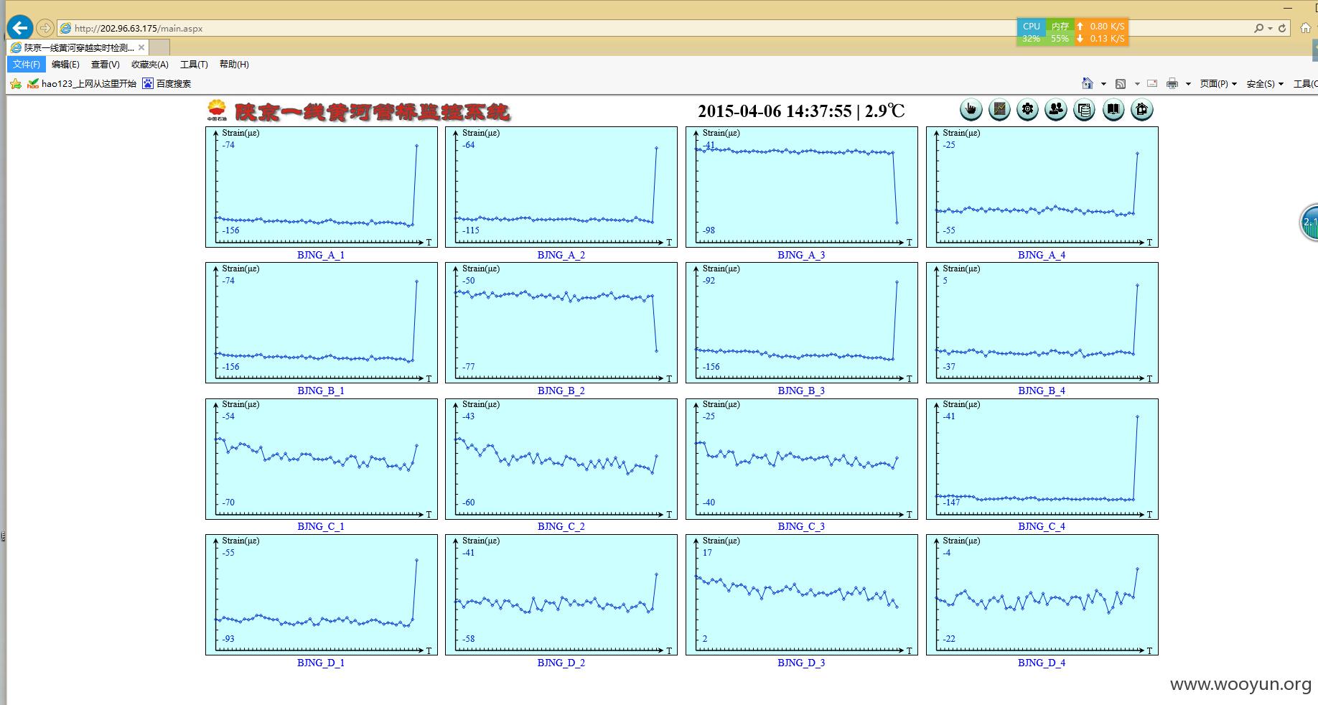
Task: Expand the 页面(P) dropdown
Action: coord(1218,84)
